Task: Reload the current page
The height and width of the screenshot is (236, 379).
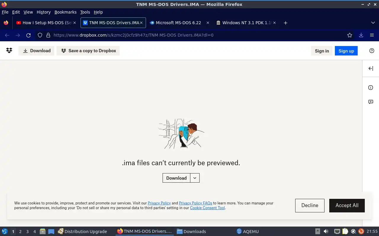Action: coord(28,35)
